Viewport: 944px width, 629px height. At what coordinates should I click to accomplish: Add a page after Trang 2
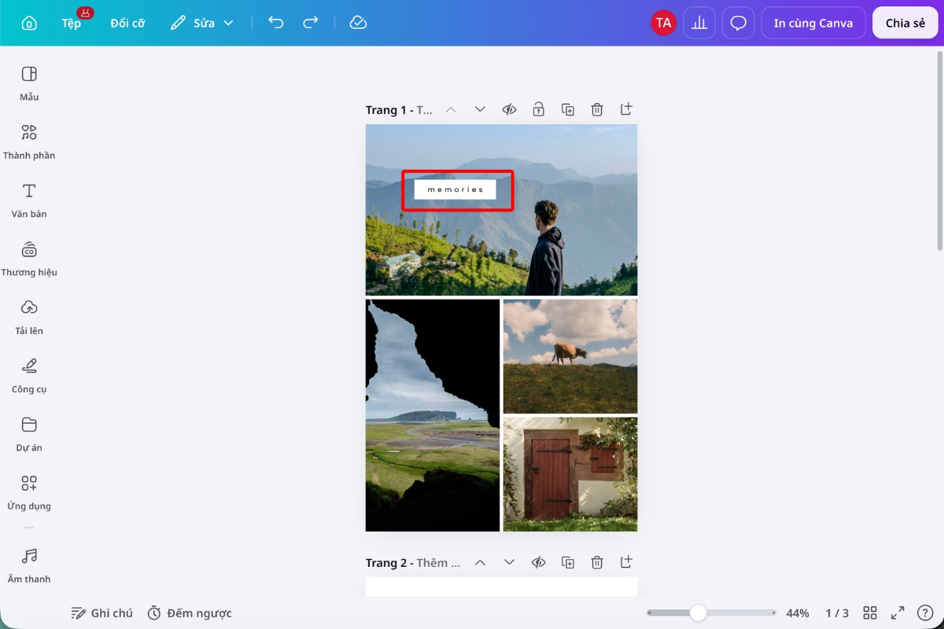(626, 562)
